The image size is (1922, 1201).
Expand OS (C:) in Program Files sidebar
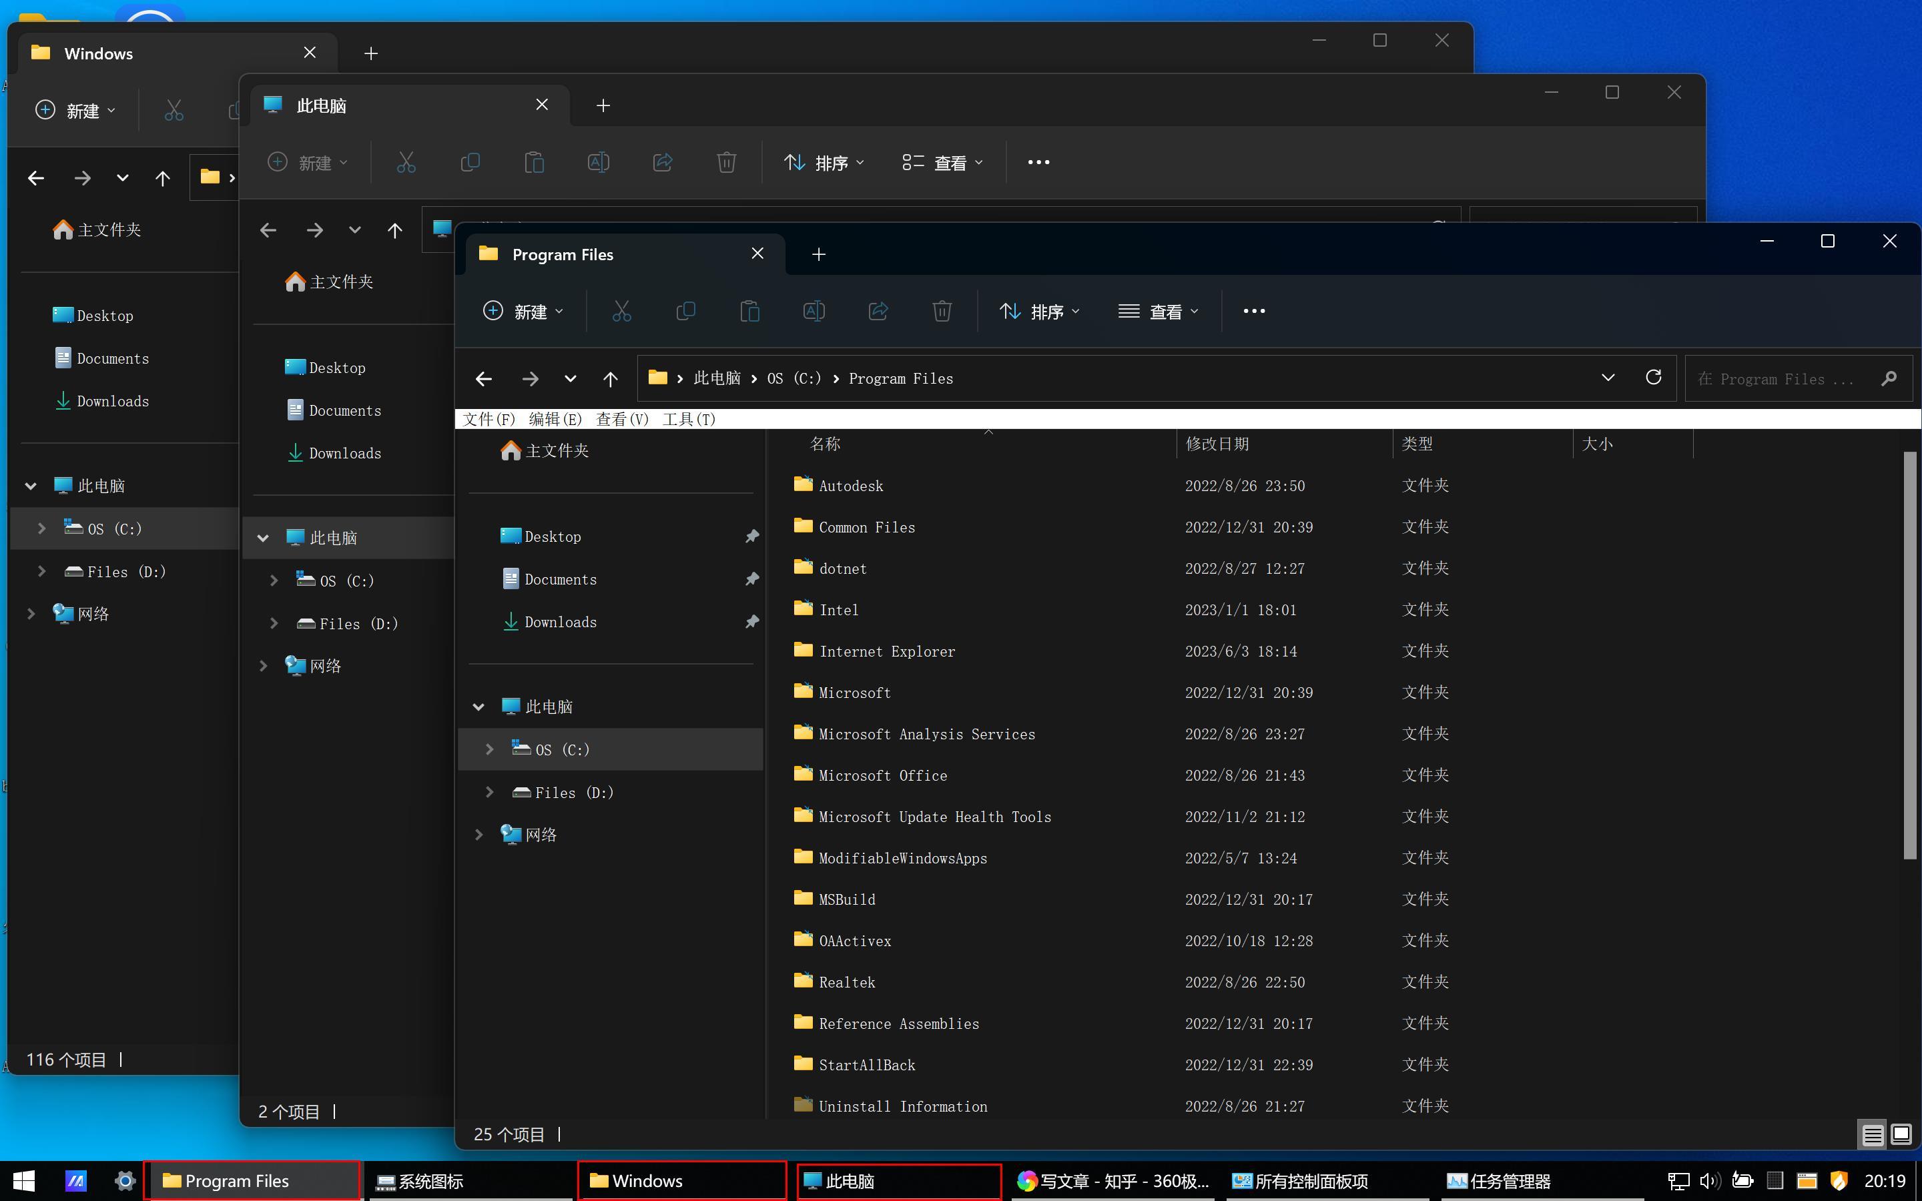click(x=489, y=750)
